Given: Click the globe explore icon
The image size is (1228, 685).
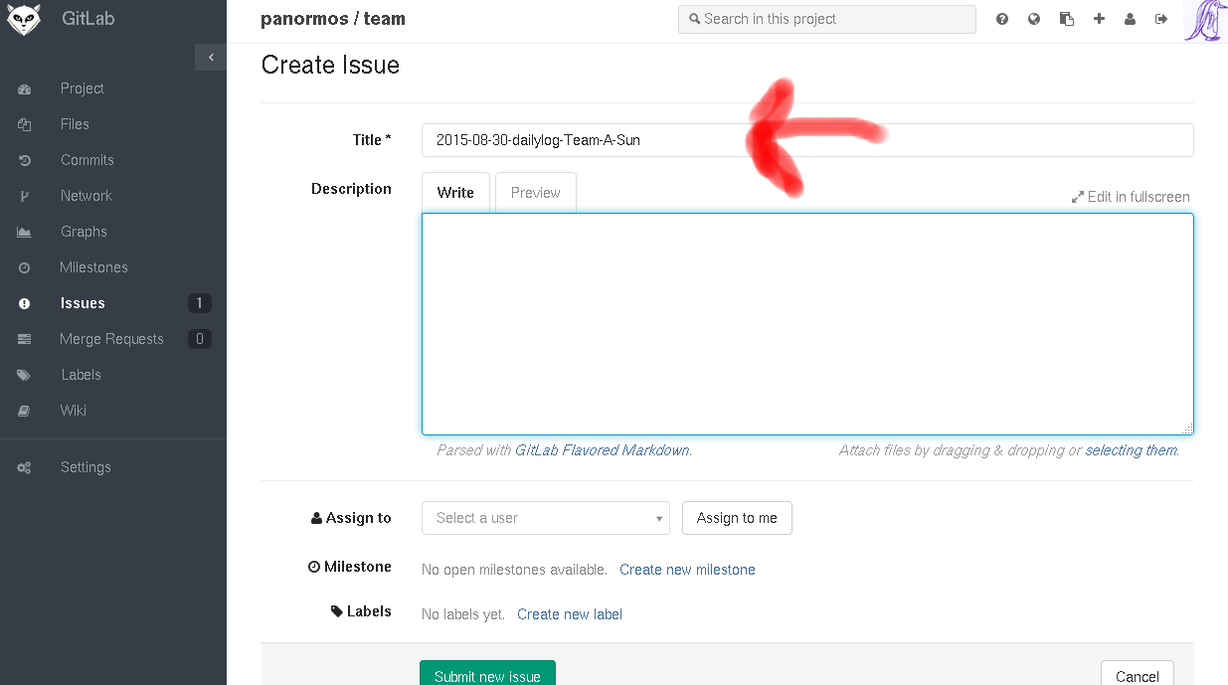Looking at the screenshot, I should [1034, 19].
